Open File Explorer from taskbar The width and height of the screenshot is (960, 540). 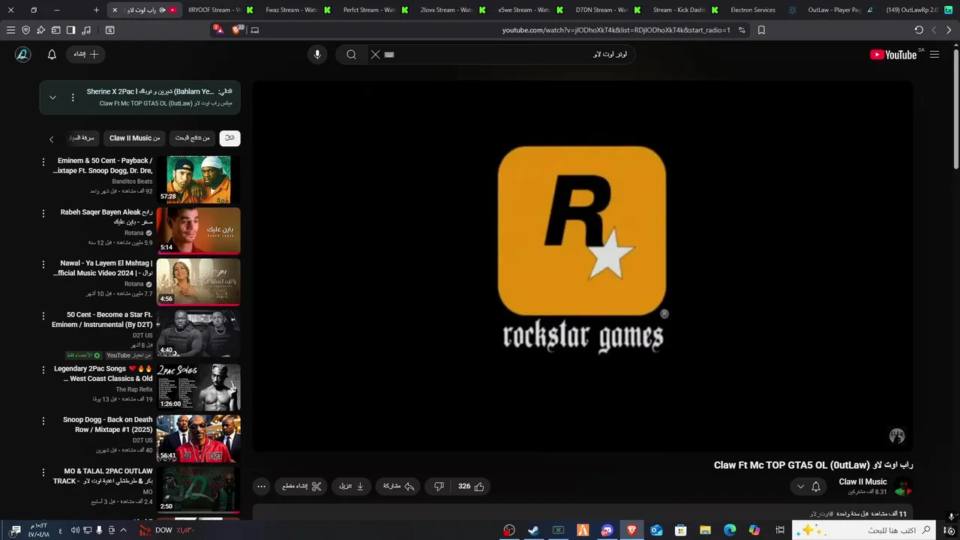[x=705, y=530]
